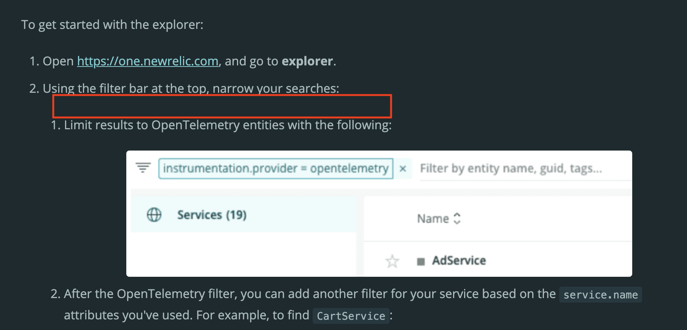Click the AdService status square icon
This screenshot has height=330, width=687.
click(x=421, y=262)
